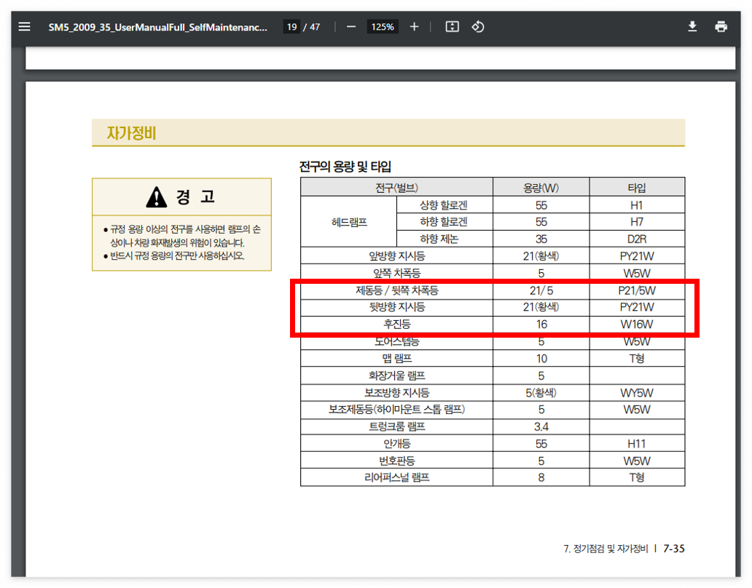Click the hamburger icon for document outline
Screen dimensions: 752x588
(x=24, y=26)
